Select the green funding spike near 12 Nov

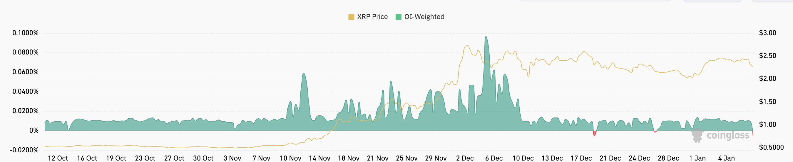pos(304,74)
